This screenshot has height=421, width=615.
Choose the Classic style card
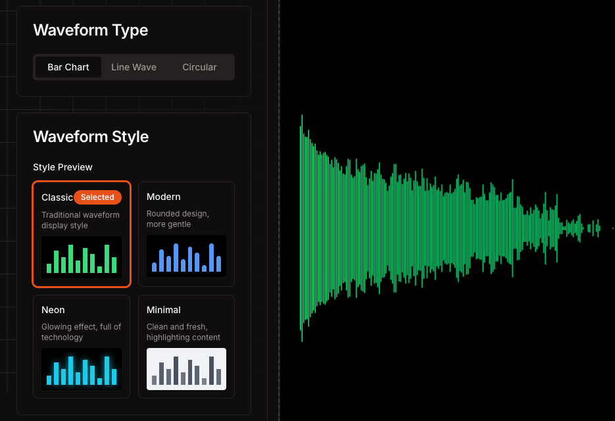click(82, 234)
